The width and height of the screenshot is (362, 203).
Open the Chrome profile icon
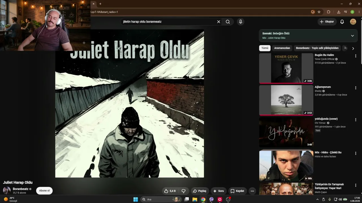(352, 12)
